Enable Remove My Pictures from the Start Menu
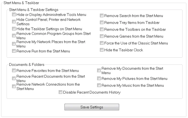188x118 pixels. click(99, 78)
